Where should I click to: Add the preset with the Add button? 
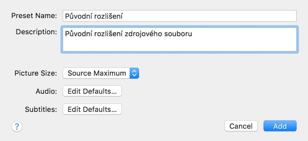point(280,126)
